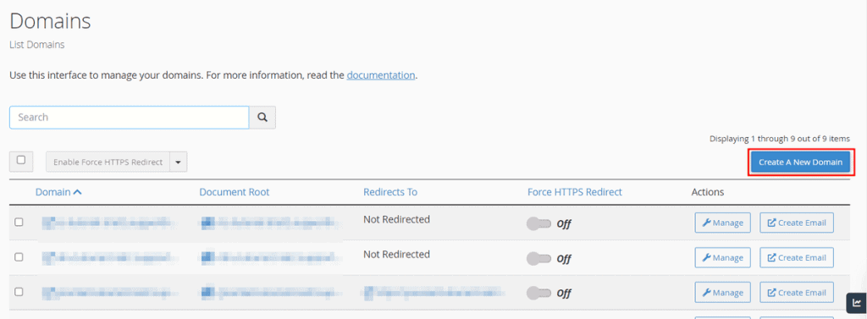Create Email for the third domain
Image resolution: width=867 pixels, height=319 pixels.
(797, 293)
